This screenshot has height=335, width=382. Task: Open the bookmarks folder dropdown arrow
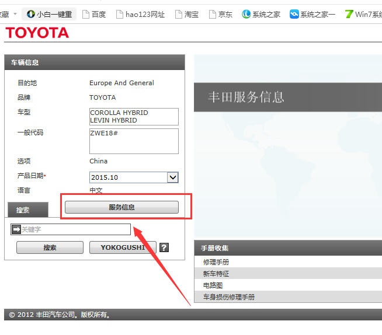click(15, 14)
